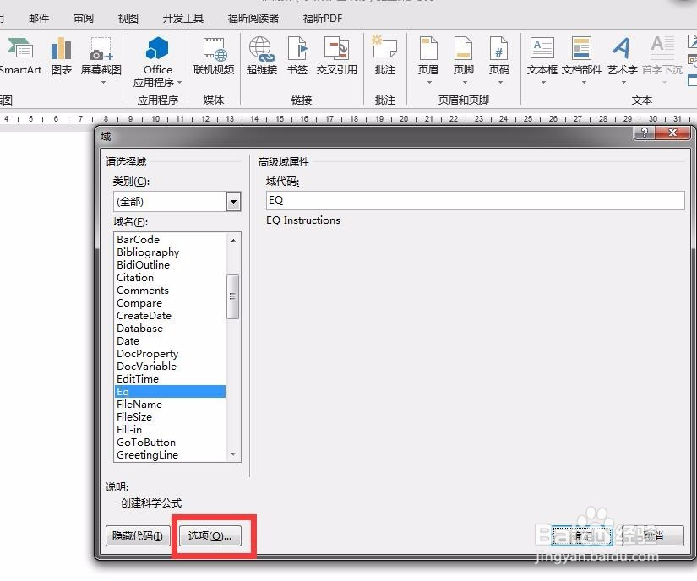Click the help question mark in 域 dialog
The height and width of the screenshot is (581, 697).
point(645,133)
